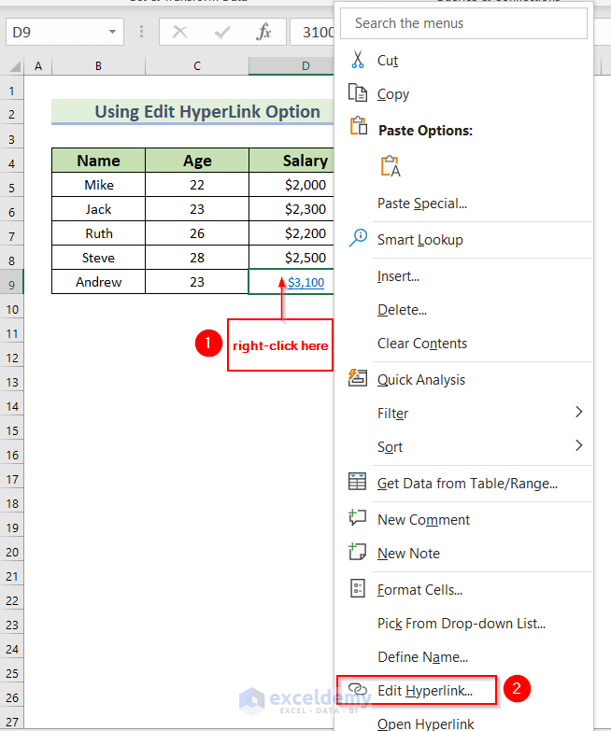Select row 4 header
This screenshot has width=611, height=731.
pyautogui.click(x=11, y=162)
